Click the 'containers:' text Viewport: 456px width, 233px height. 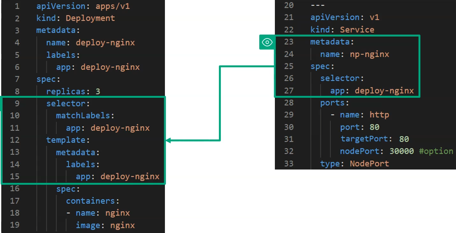coord(93,201)
